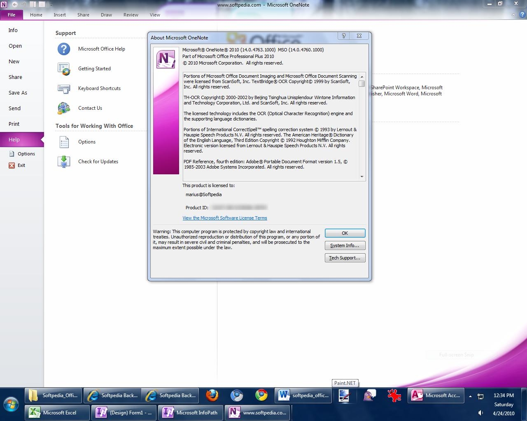Click the license text scrollbar thumb
Image resolution: width=527 pixels, height=421 pixels.
(x=362, y=83)
